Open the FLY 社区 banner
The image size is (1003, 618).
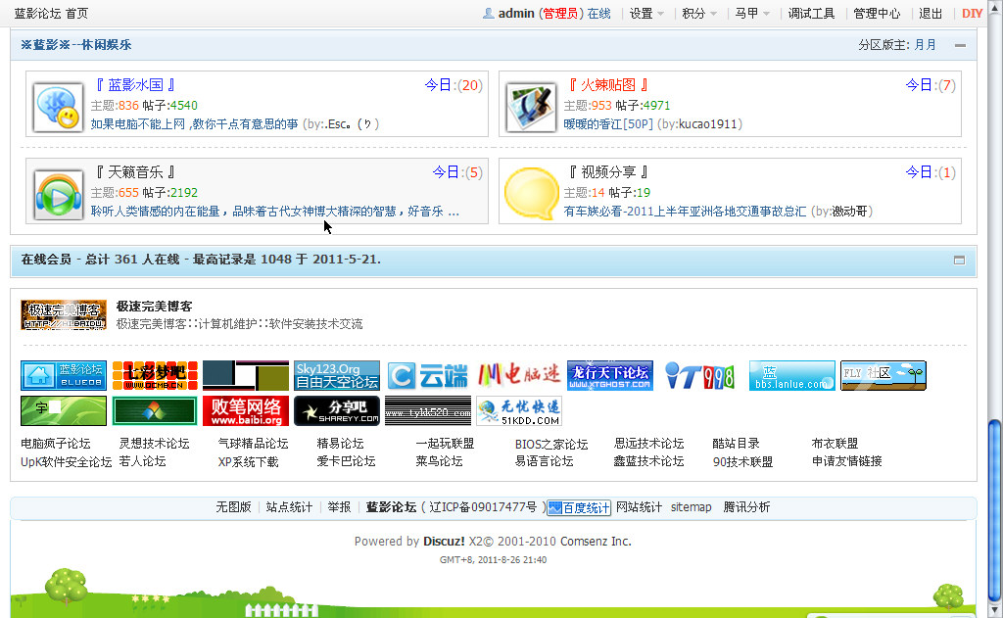pyautogui.click(x=884, y=375)
